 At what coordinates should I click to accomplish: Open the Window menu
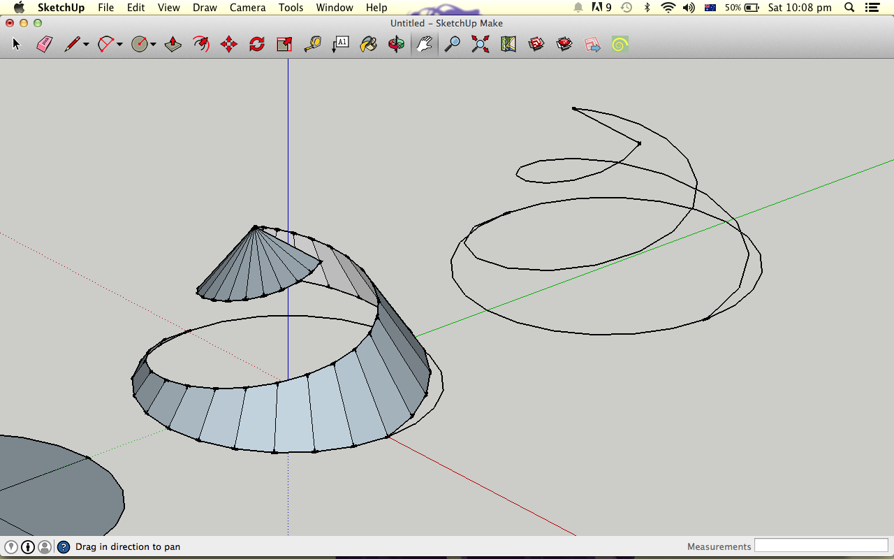click(x=335, y=8)
